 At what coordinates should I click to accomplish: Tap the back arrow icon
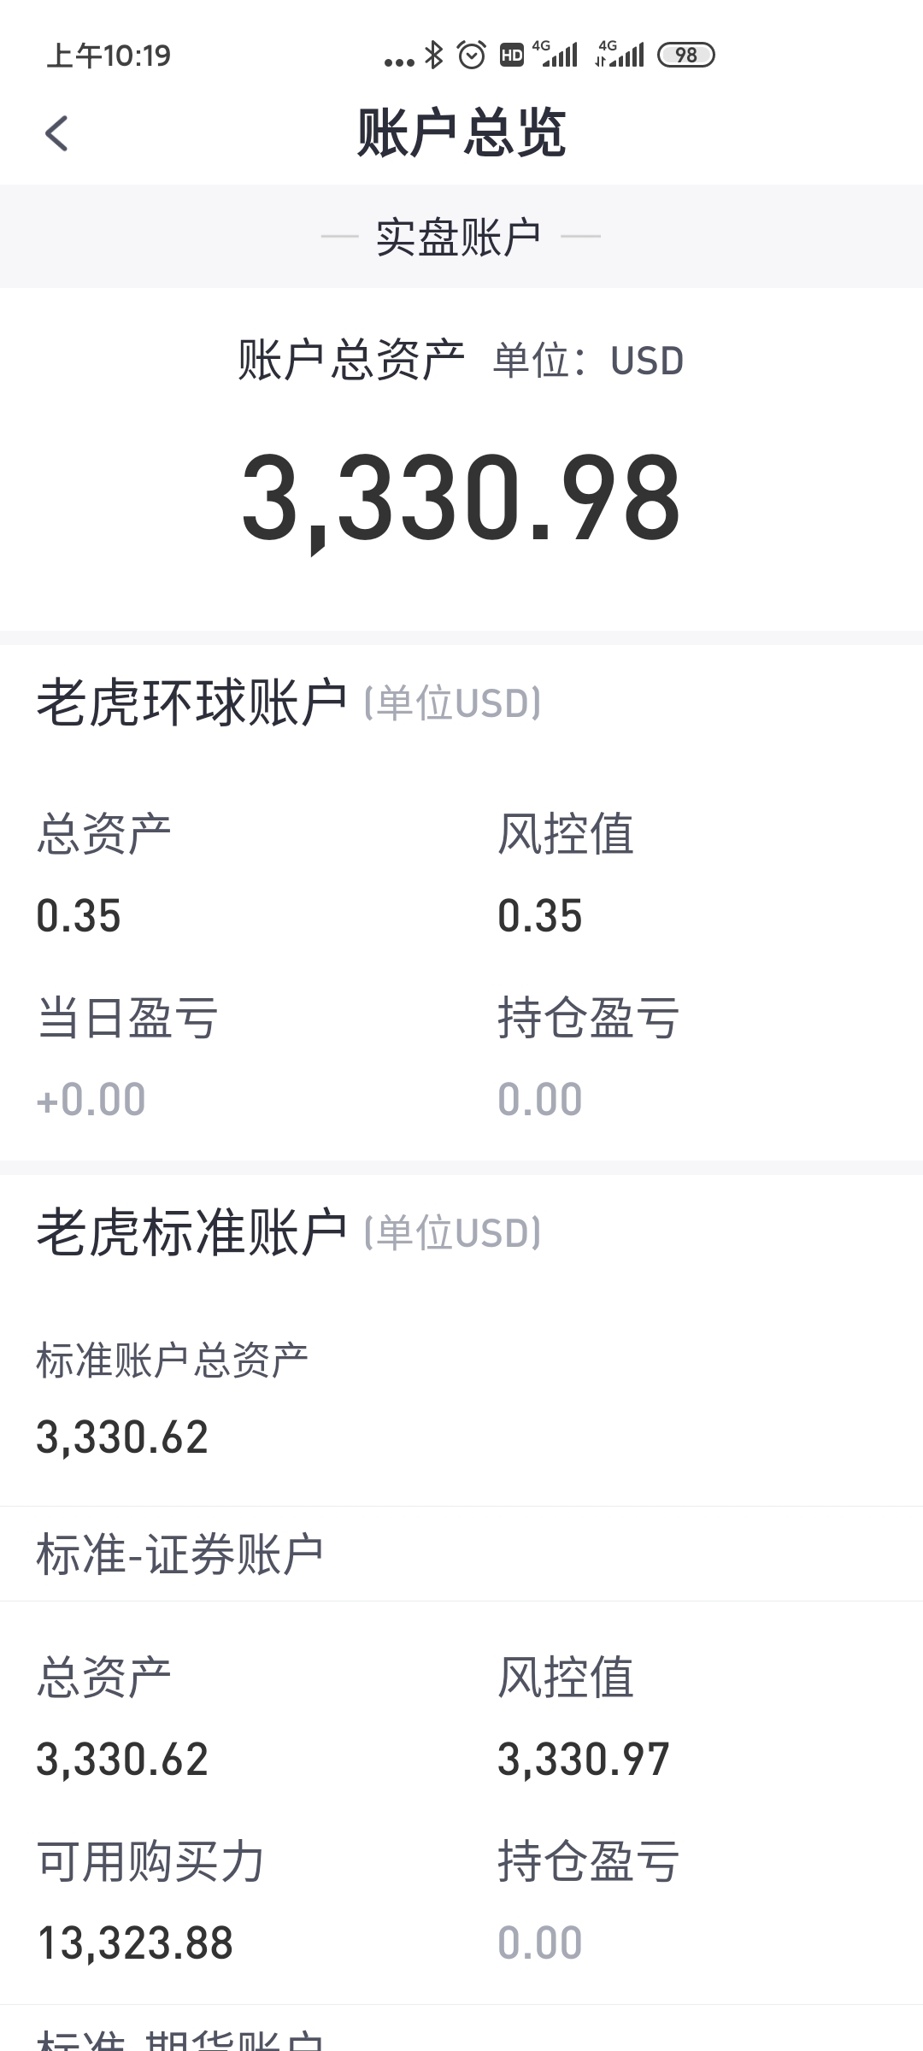(56, 133)
